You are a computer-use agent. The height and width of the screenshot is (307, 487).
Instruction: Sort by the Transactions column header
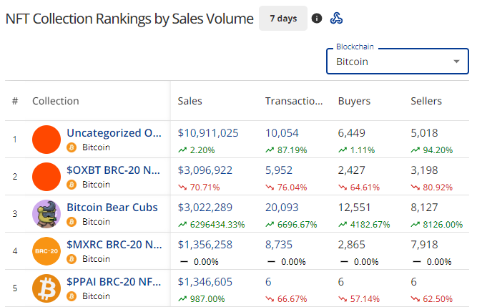pyautogui.click(x=293, y=101)
